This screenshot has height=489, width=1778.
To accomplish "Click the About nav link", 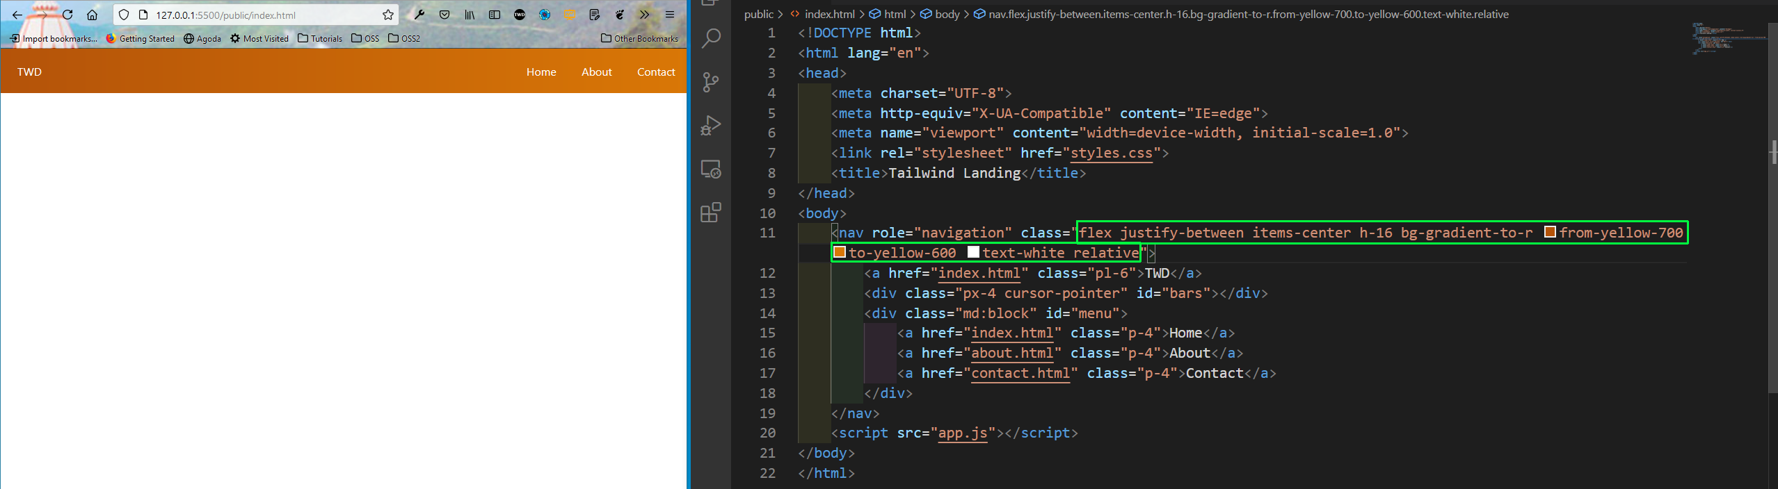I will [x=597, y=72].
